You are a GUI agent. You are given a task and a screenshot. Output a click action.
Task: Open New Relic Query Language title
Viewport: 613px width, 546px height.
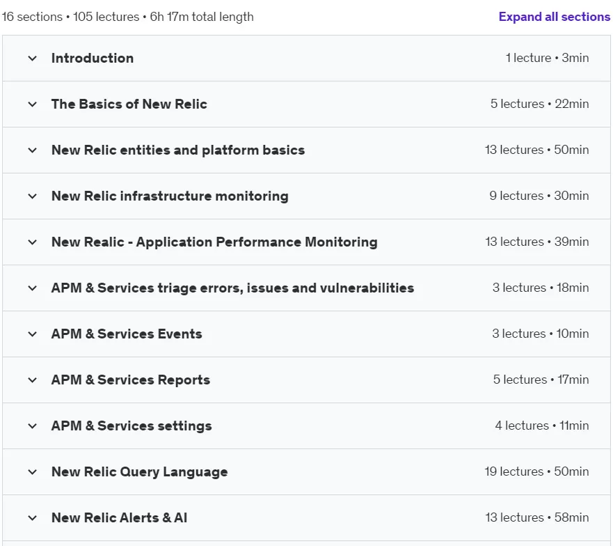click(139, 471)
